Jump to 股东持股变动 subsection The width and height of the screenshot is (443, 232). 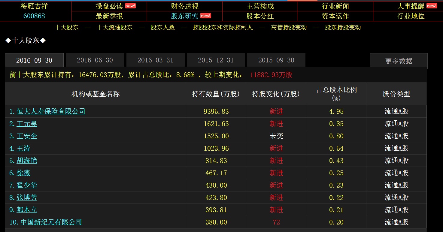[343, 28]
